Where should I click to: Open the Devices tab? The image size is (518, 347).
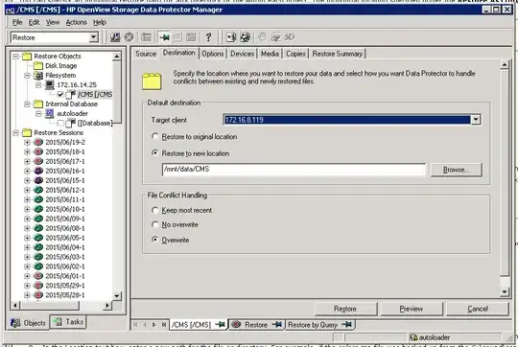[242, 54]
